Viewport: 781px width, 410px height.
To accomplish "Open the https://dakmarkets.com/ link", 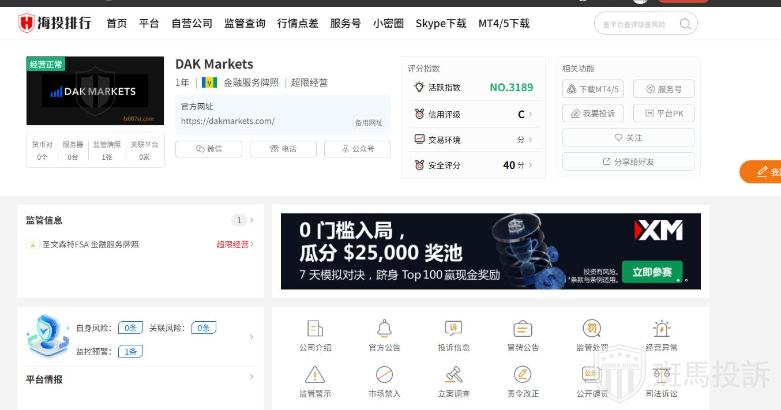I will pyautogui.click(x=228, y=121).
